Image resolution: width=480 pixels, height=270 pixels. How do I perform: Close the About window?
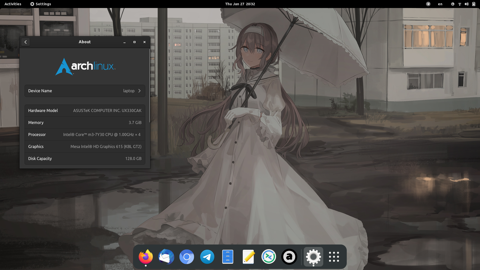pos(144,42)
